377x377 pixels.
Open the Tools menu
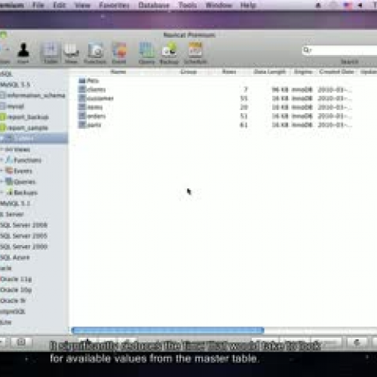pyautogui.click(x=188, y=5)
